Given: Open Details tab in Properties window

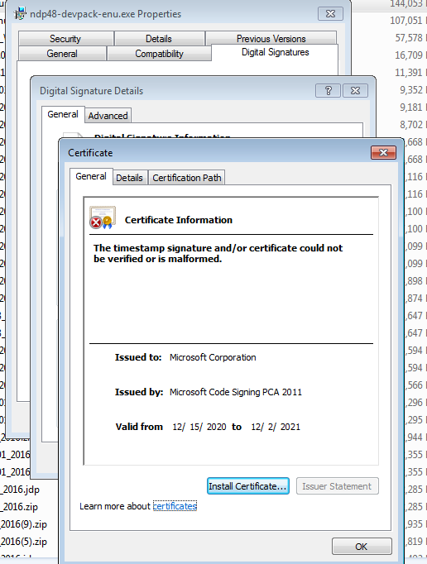Looking at the screenshot, I should click(x=159, y=39).
